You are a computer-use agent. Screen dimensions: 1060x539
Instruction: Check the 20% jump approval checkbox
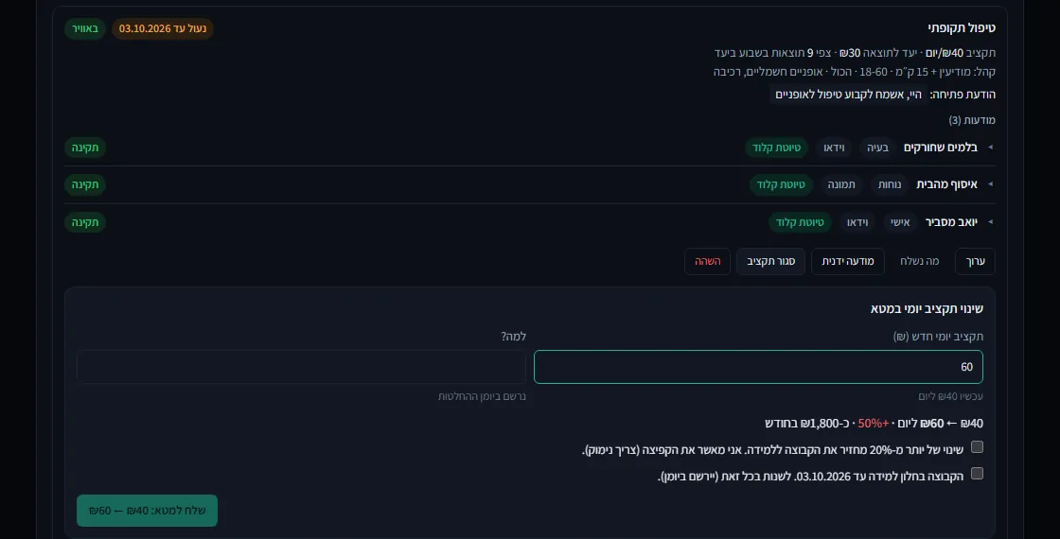977,447
